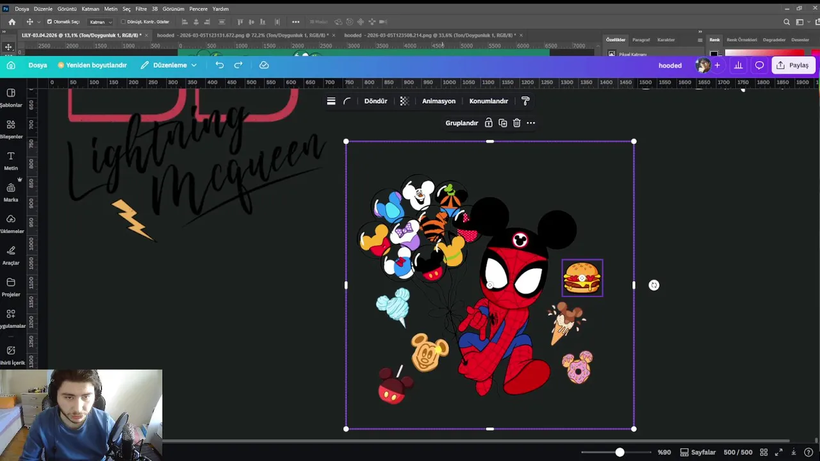Open Photoshop Filtre menu
This screenshot has height=461, width=820.
141,9
